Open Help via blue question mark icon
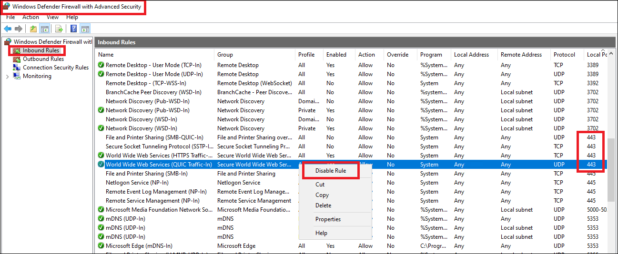 pos(73,29)
